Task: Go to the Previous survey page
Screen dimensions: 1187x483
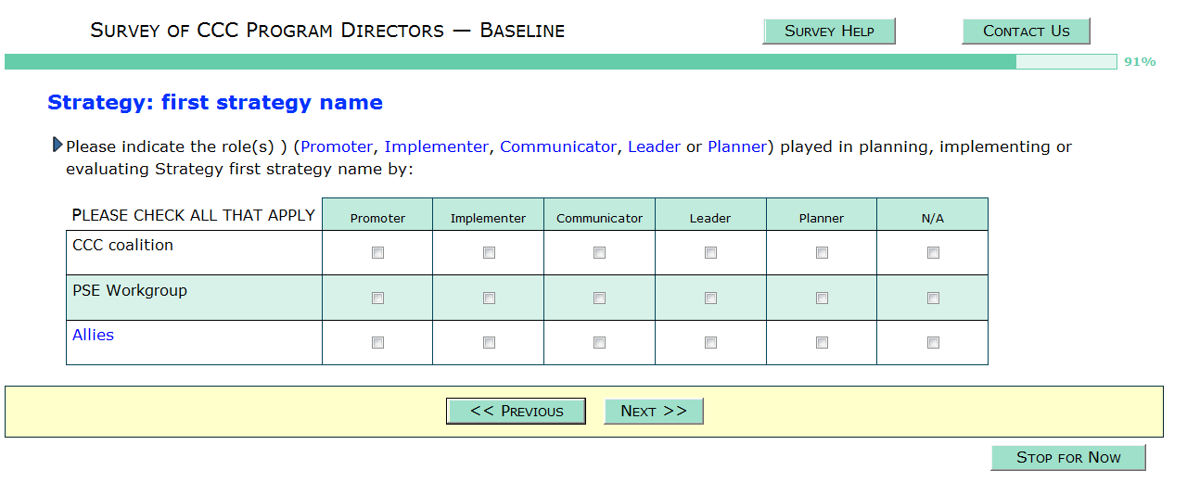Action: [x=516, y=412]
